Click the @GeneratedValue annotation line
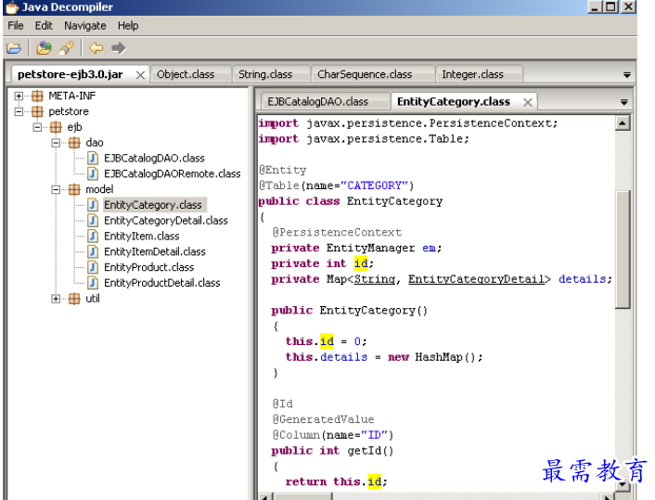The image size is (655, 500). [323, 419]
